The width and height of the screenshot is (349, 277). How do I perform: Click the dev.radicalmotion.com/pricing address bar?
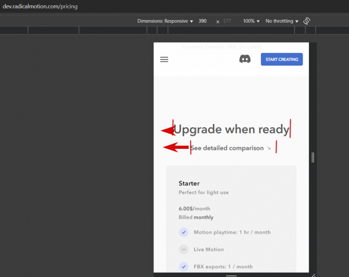click(x=40, y=6)
